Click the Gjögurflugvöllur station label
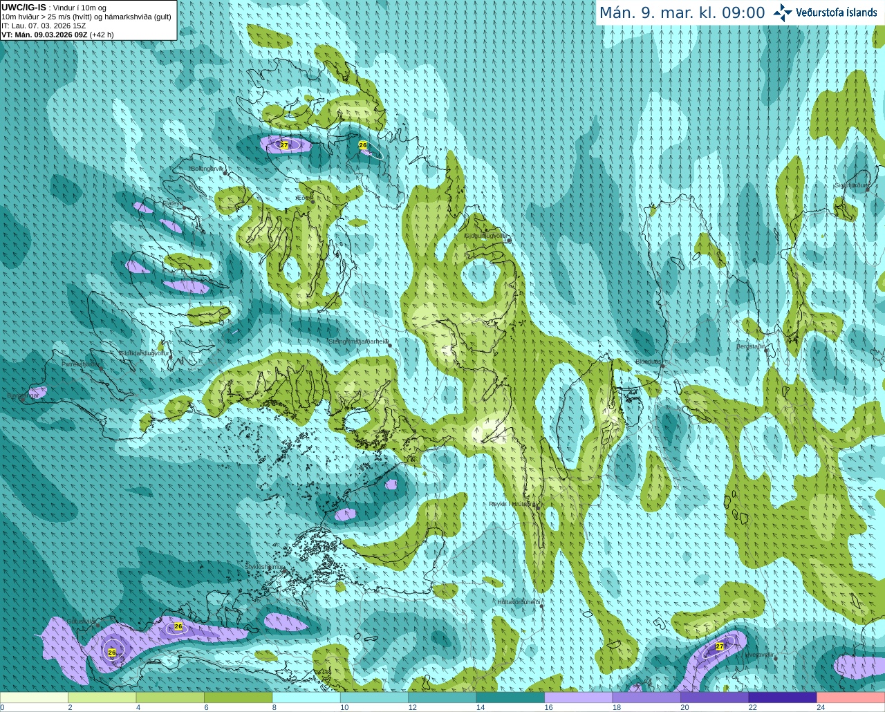The height and width of the screenshot is (712, 885). coord(485,236)
